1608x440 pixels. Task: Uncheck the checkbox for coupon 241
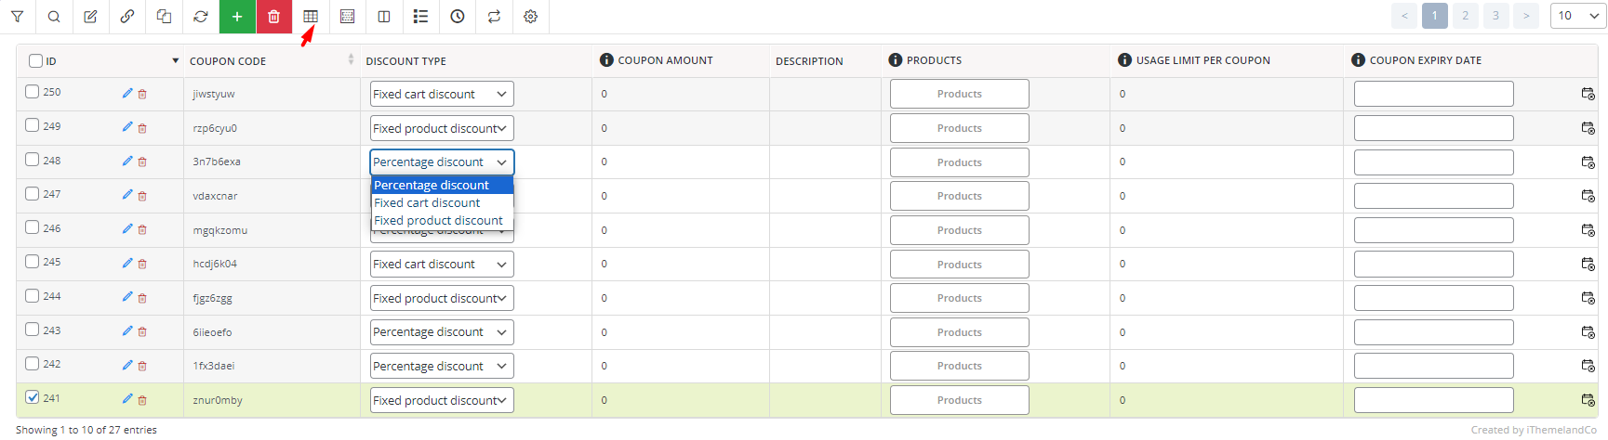point(33,397)
